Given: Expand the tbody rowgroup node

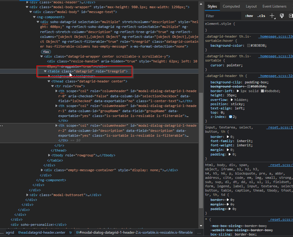Looking at the screenshot, I should point(49,155).
